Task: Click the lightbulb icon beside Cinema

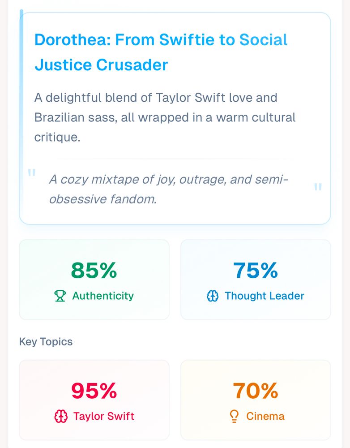Action: [x=234, y=416]
